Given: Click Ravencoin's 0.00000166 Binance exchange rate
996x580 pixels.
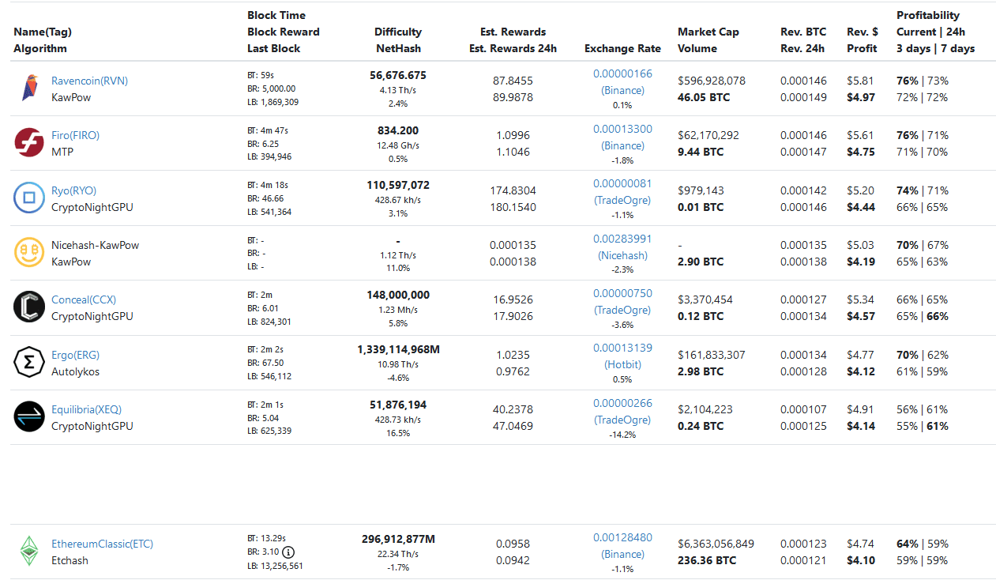Looking at the screenshot, I should click(622, 73).
